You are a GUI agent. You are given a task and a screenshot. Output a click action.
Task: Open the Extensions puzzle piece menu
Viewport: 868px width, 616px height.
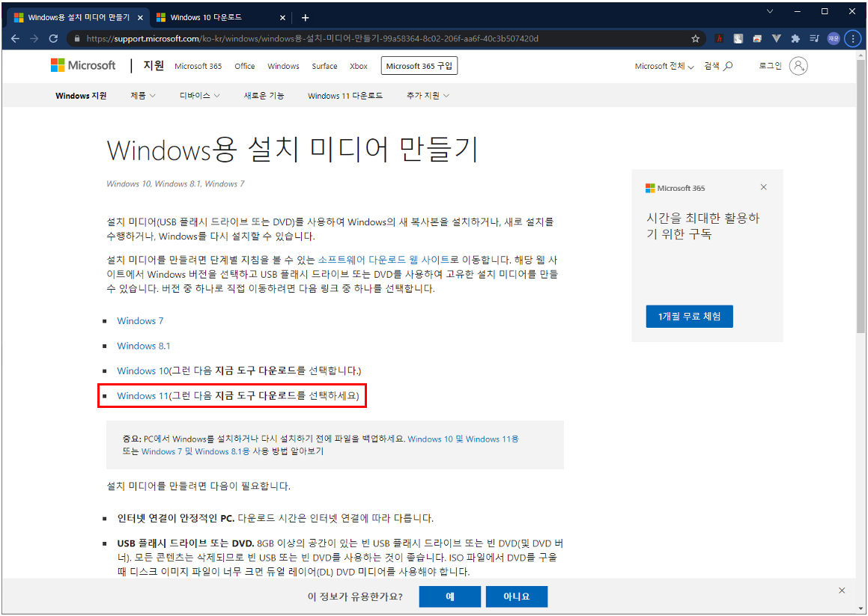pos(795,39)
